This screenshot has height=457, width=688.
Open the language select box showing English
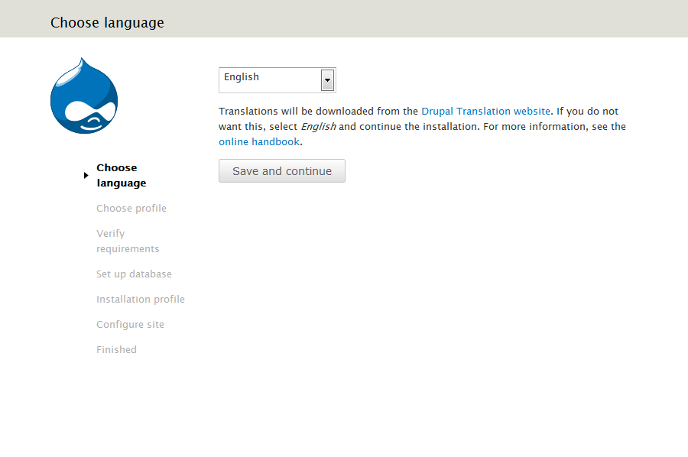point(271,79)
